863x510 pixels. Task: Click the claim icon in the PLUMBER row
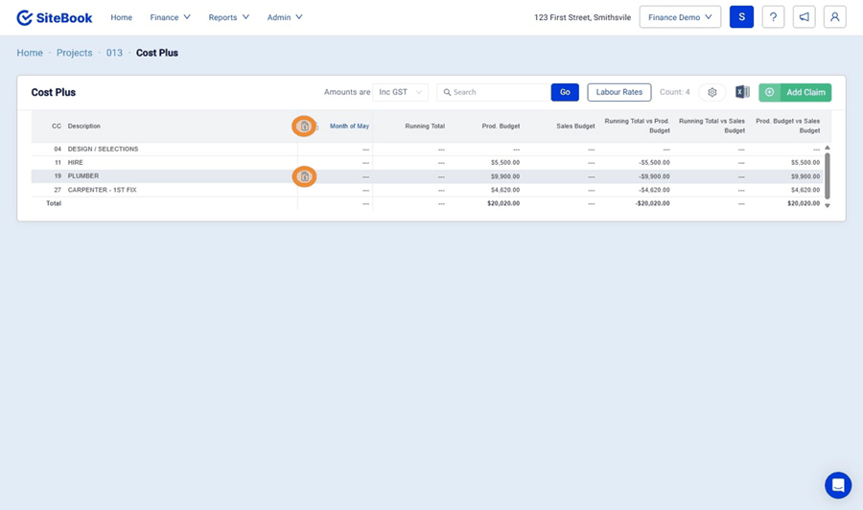pos(304,176)
